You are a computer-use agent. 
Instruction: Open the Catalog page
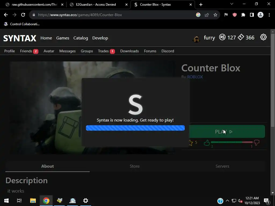click(x=81, y=38)
